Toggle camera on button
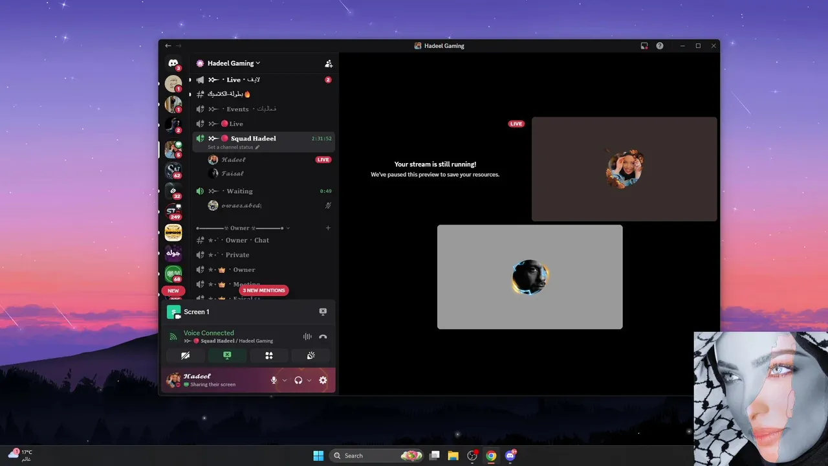Screen dimensions: 828x466 pos(186,355)
